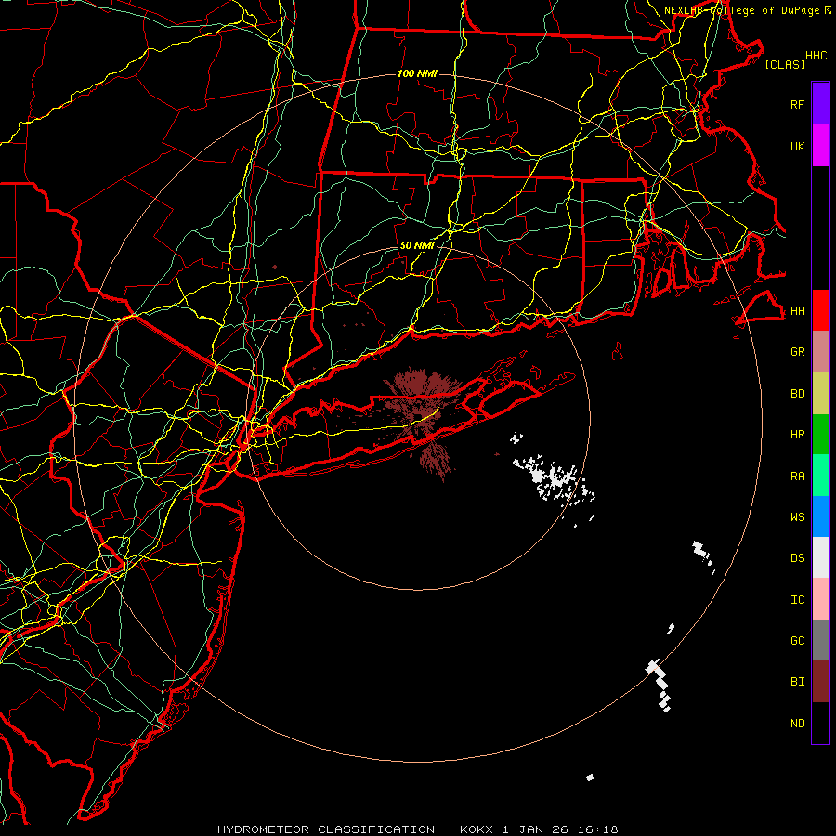
Task: Click the NEXLAB College of DuPage title
Action: [747, 10]
